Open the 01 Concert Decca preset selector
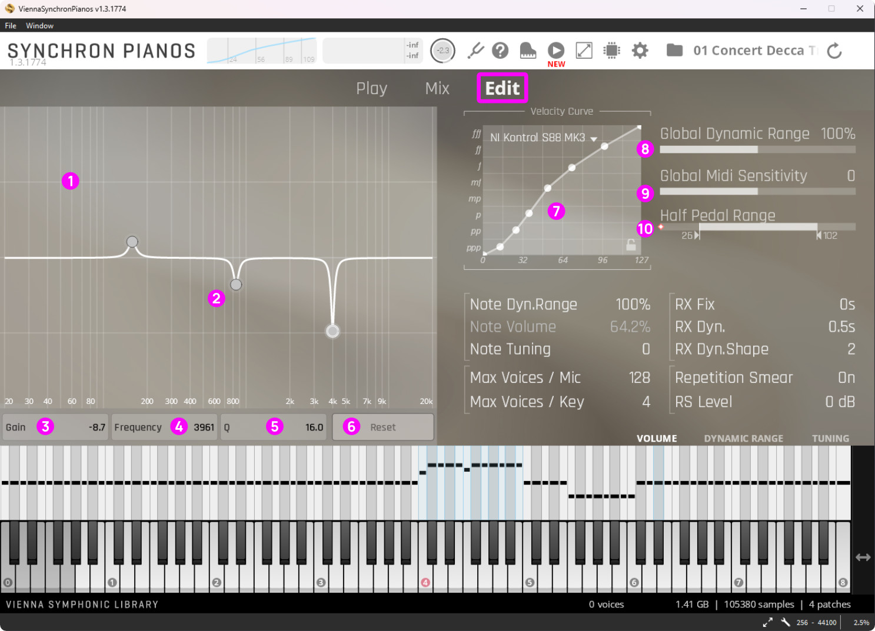This screenshot has height=631, width=875. pos(754,51)
